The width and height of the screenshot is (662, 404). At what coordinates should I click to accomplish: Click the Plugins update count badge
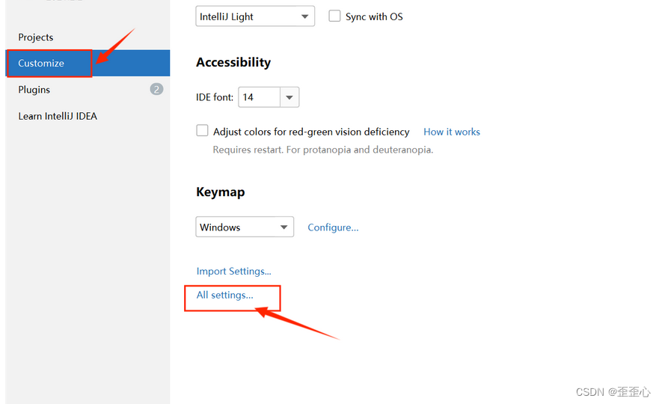click(156, 89)
